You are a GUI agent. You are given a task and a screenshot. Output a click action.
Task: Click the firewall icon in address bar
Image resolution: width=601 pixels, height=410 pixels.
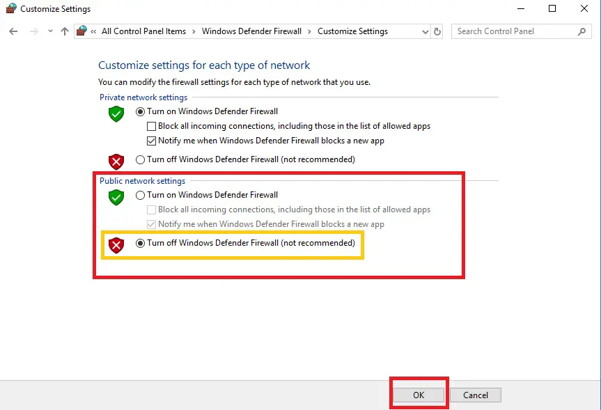[81, 31]
